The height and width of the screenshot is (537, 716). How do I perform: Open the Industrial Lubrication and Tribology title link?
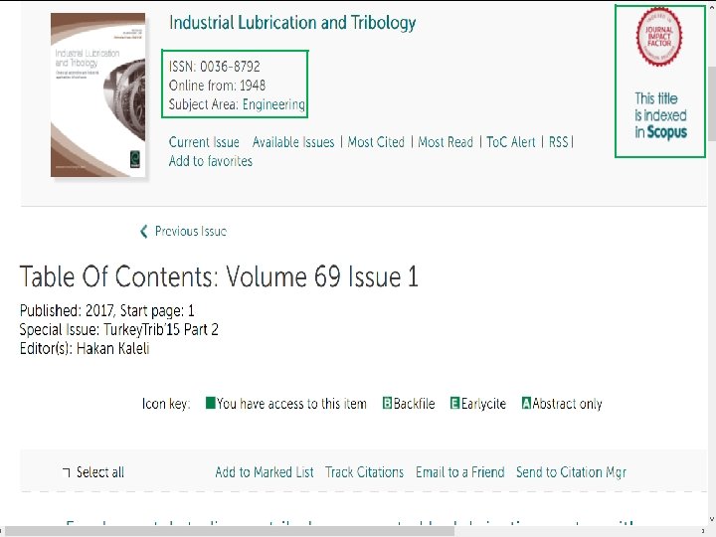point(292,22)
